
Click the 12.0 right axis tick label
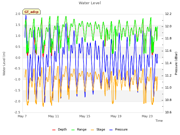click(168, 26)
